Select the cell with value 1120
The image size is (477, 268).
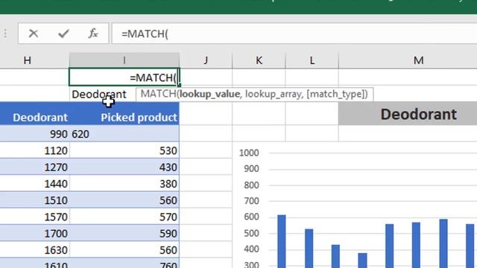35,150
